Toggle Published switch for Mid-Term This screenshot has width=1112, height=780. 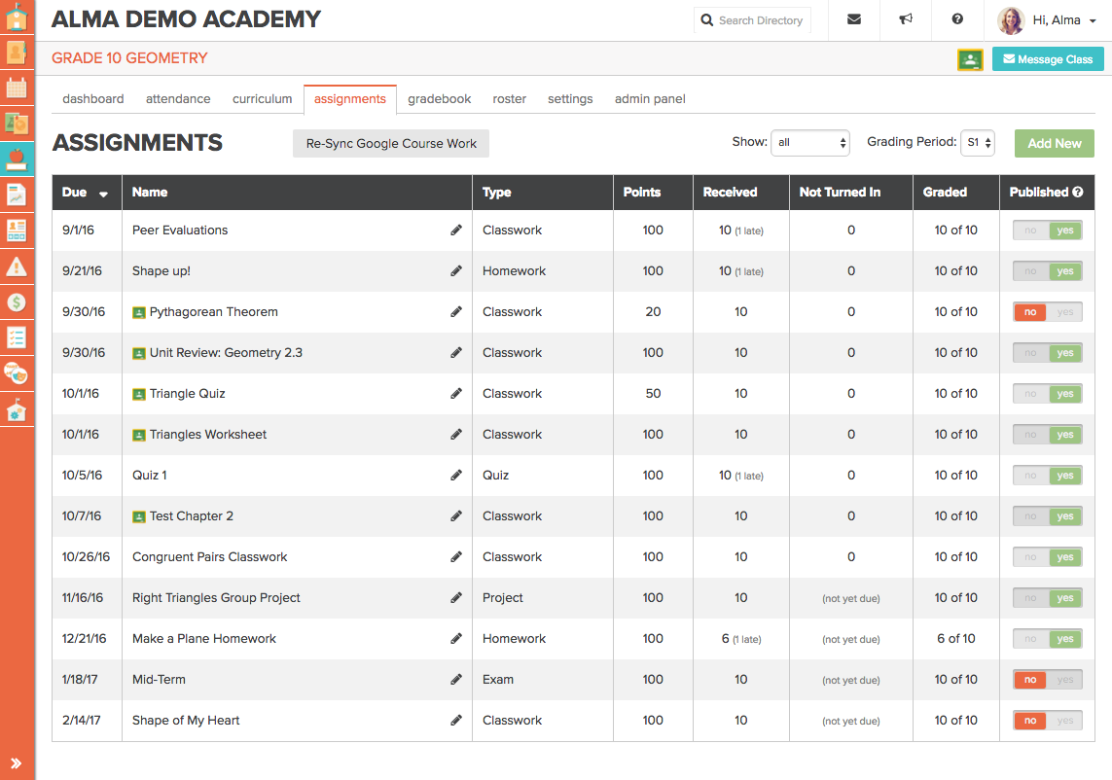click(1047, 680)
